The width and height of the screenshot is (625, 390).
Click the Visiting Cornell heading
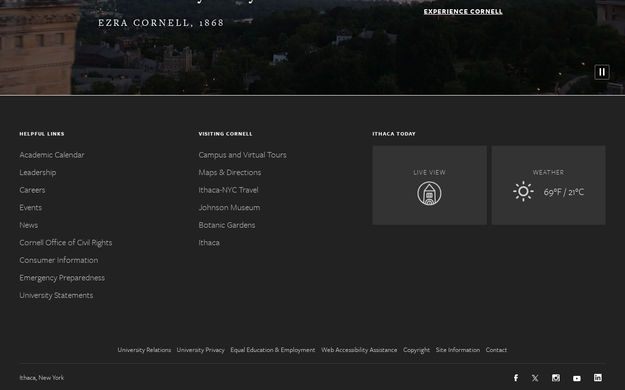(x=226, y=134)
